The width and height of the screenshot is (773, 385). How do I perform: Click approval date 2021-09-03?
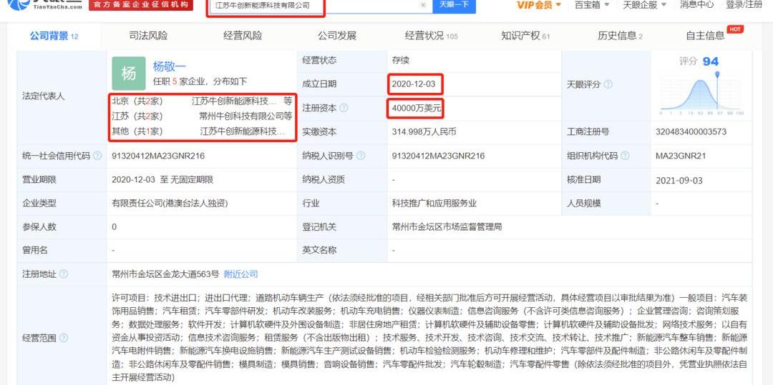click(x=679, y=180)
